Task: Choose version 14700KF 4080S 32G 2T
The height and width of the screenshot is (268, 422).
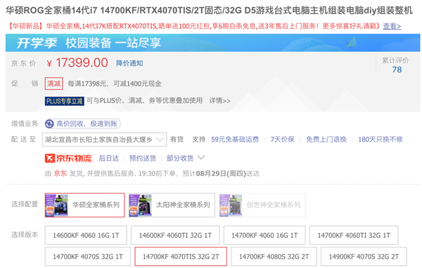Action: click(x=274, y=257)
